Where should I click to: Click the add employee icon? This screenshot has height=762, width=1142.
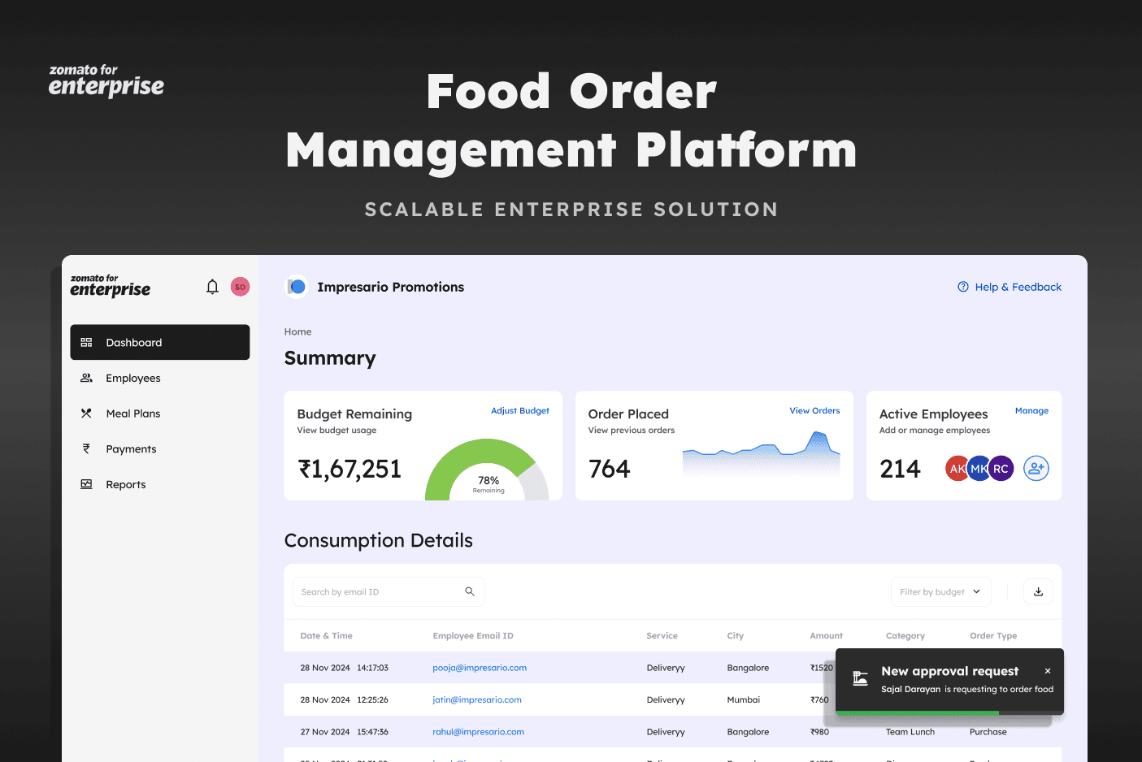coord(1036,468)
